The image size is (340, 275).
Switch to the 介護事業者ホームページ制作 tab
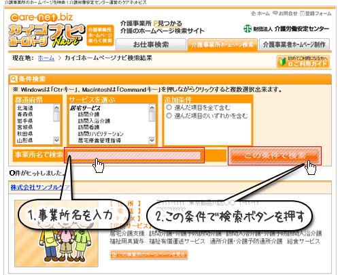(294, 44)
